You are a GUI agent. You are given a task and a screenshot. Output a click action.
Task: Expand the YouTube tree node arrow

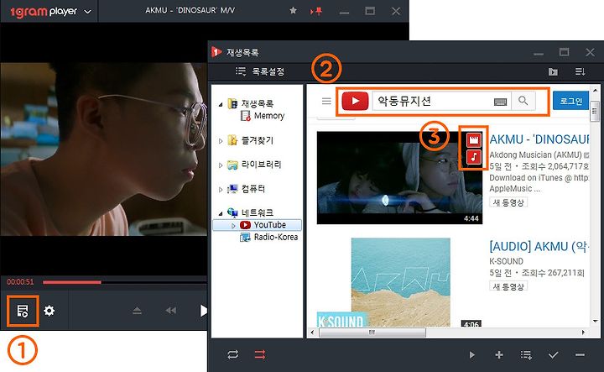tap(233, 226)
